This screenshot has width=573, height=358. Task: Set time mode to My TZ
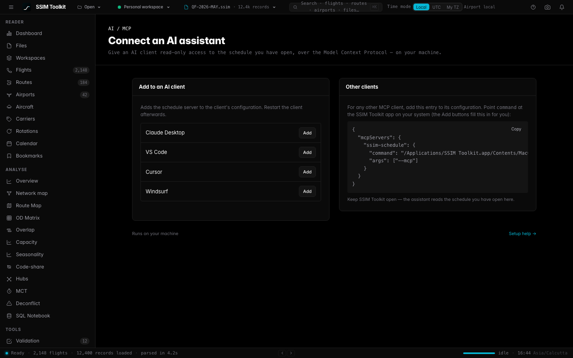(452, 7)
